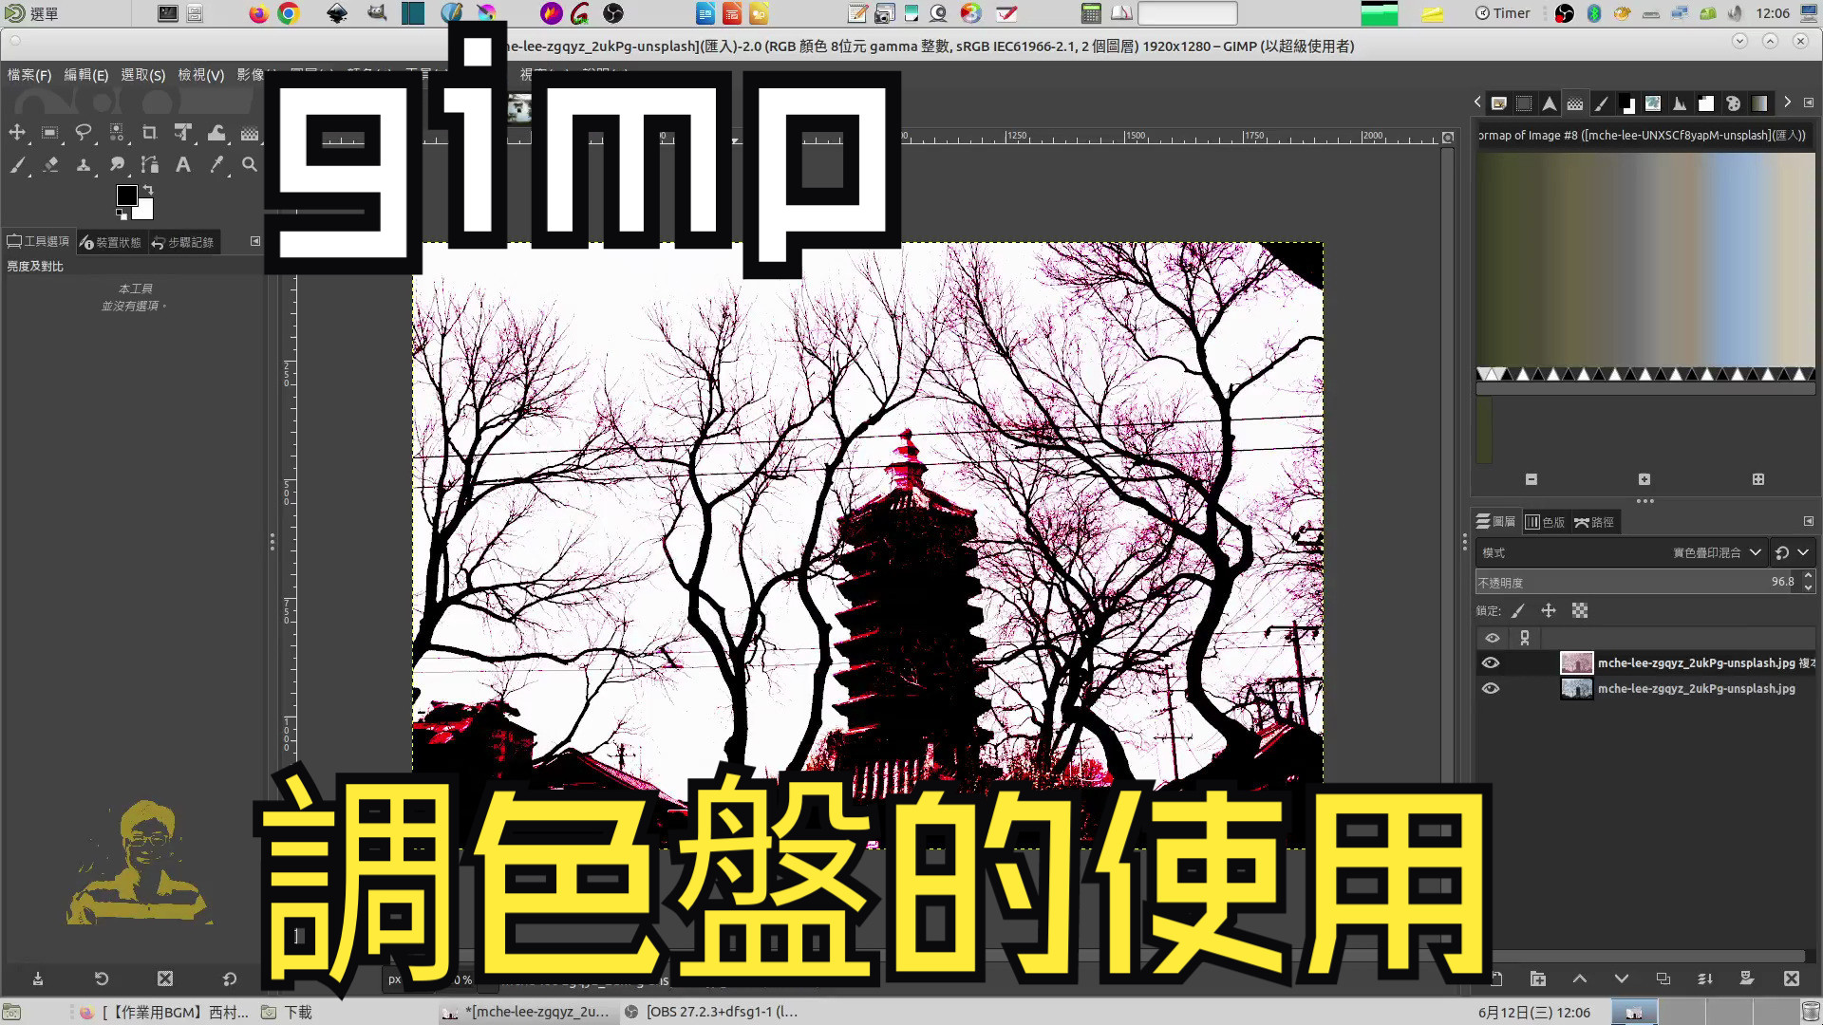Image resolution: width=1823 pixels, height=1025 pixels.
Task: Toggle lock pixels for layer
Action: pos(1518,611)
